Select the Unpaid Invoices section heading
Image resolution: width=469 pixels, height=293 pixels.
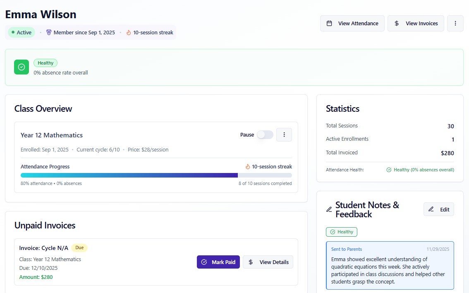coord(44,225)
